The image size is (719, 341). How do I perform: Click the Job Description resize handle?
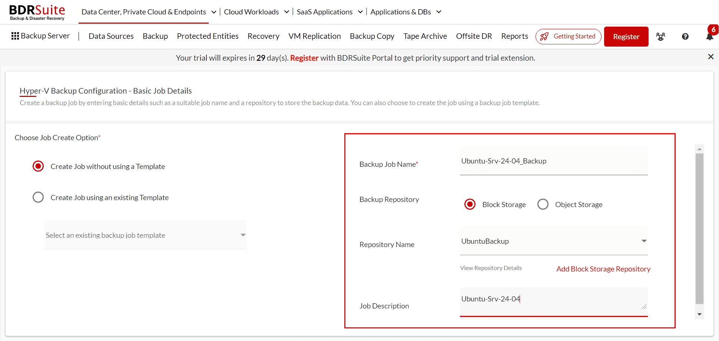[x=644, y=307]
